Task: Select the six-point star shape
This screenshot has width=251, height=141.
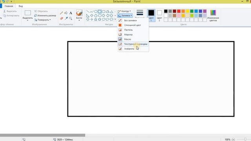Action: 100,19
